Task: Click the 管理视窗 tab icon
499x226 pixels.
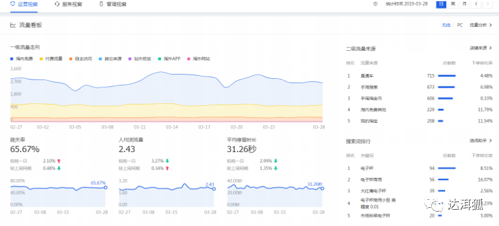Action: point(102,4)
